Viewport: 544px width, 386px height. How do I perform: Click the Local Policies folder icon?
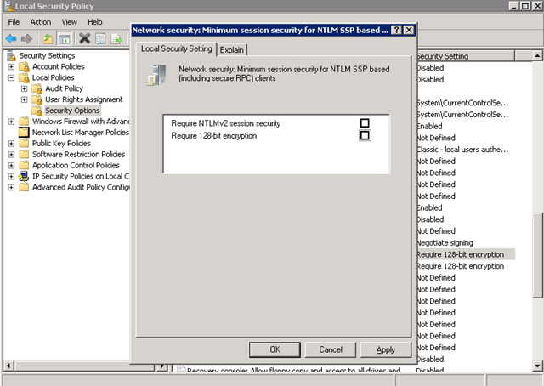tap(24, 77)
